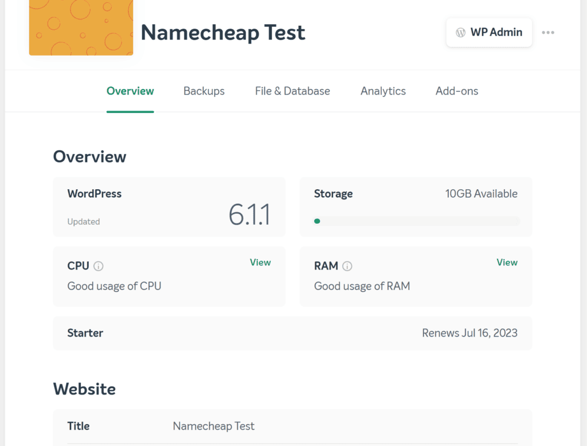View RAM usage details
The image size is (587, 446).
(507, 263)
